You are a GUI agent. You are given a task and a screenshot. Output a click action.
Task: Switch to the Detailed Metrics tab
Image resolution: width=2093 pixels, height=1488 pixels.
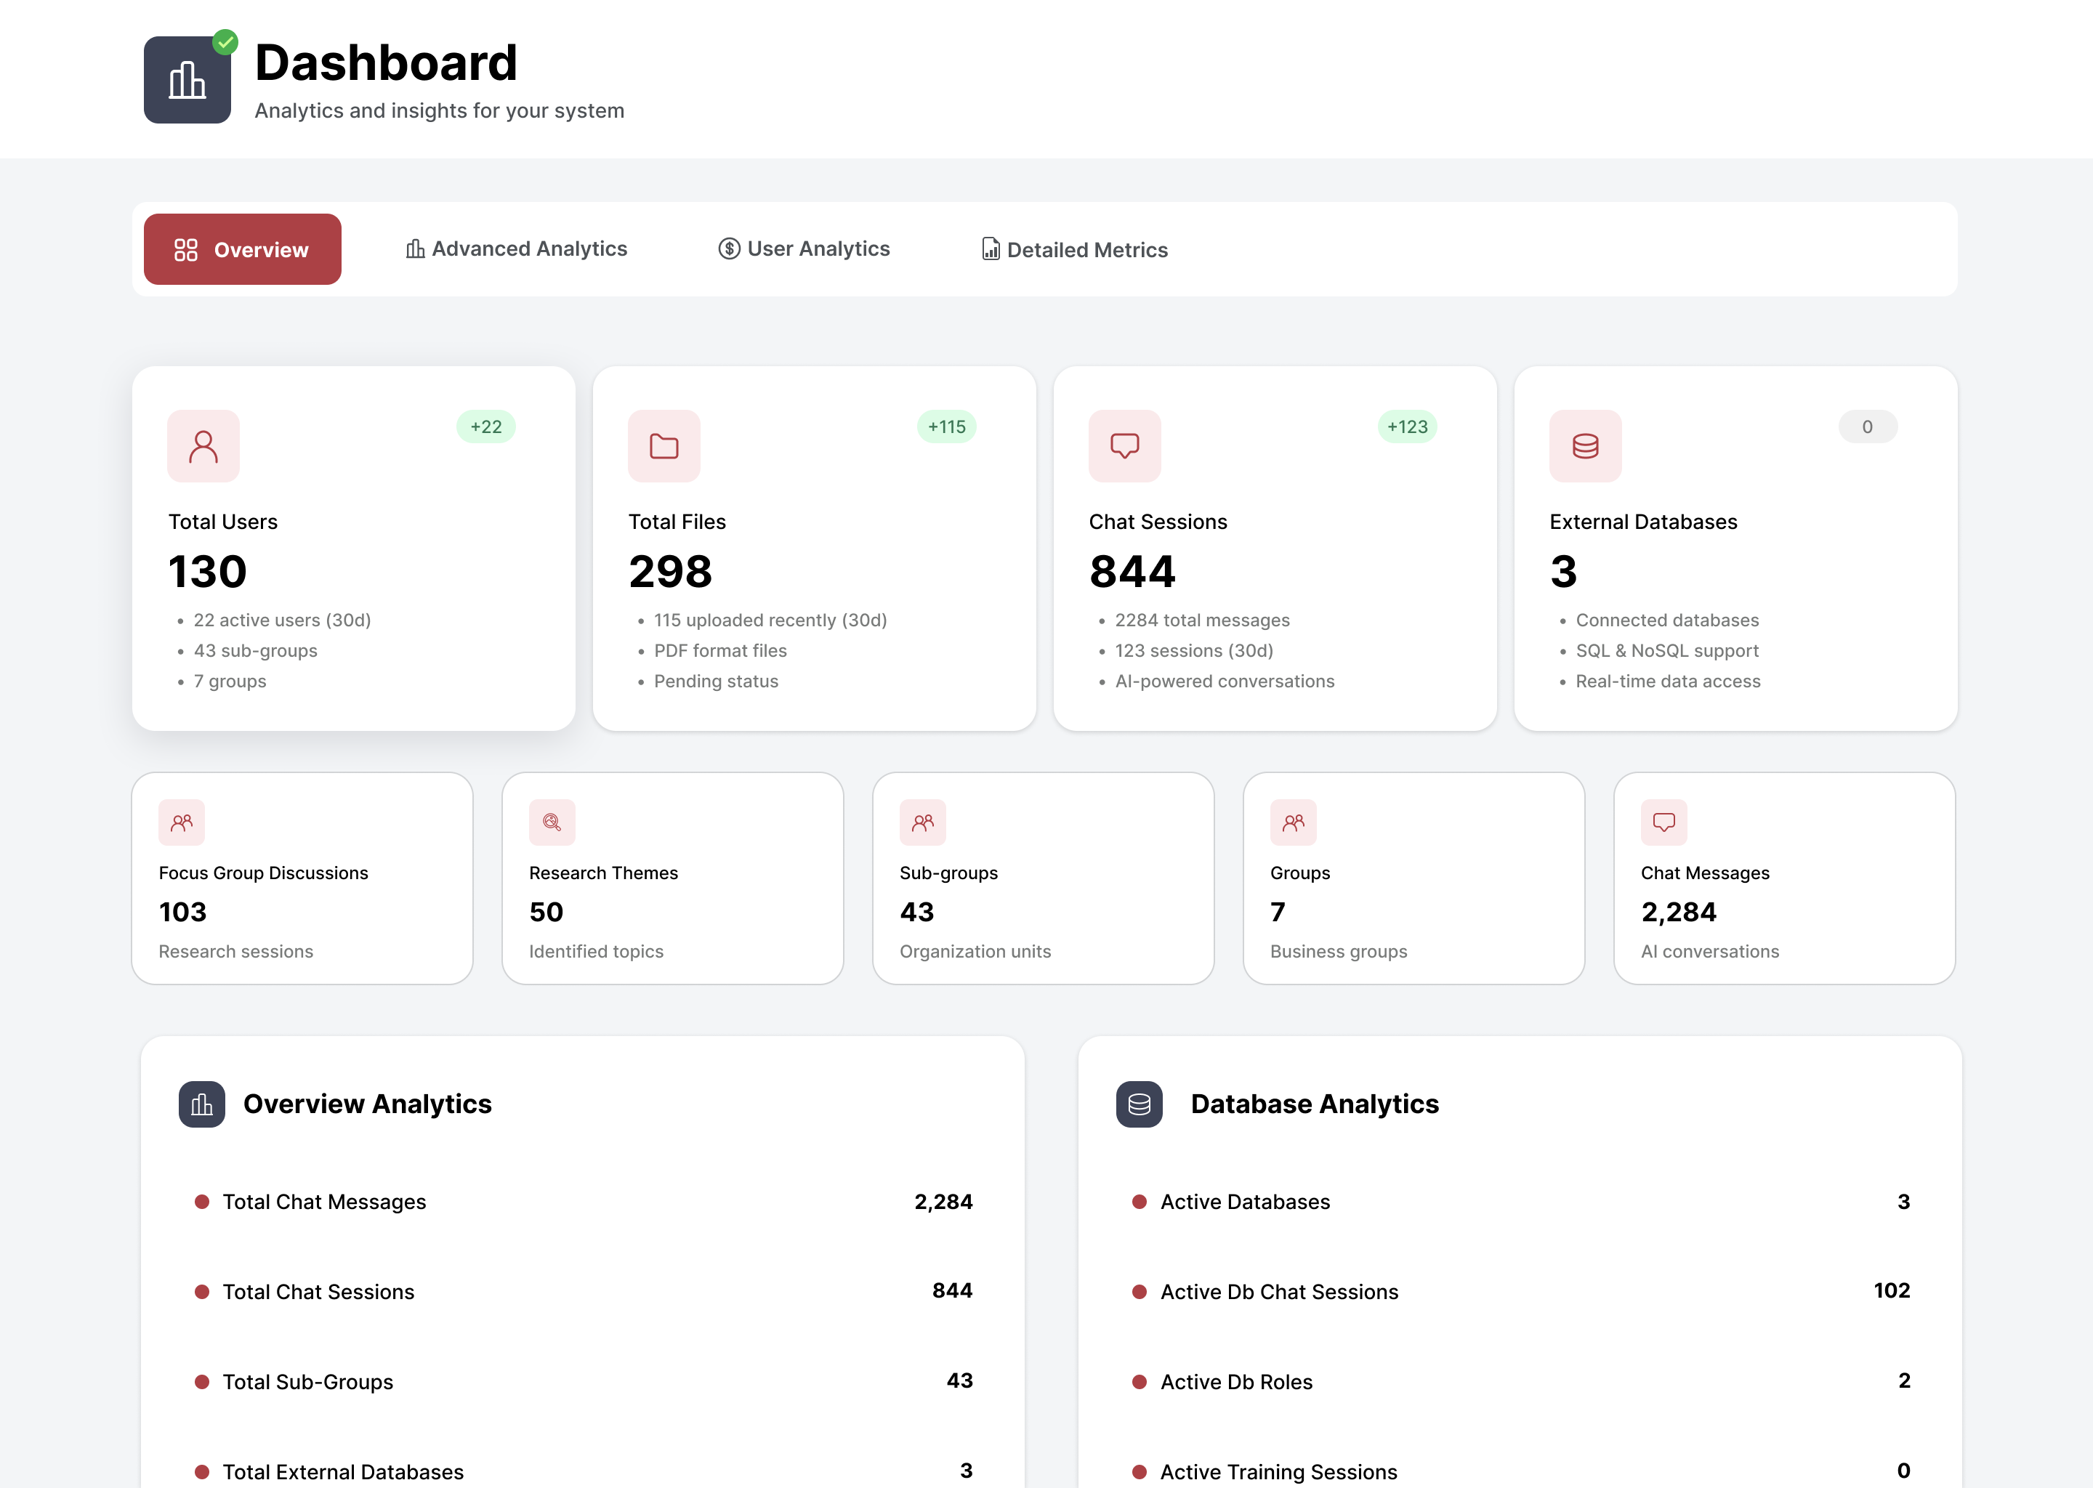coord(1074,249)
